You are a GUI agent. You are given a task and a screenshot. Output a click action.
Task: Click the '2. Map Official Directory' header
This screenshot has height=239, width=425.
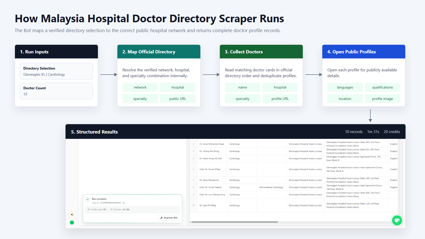click(x=159, y=52)
